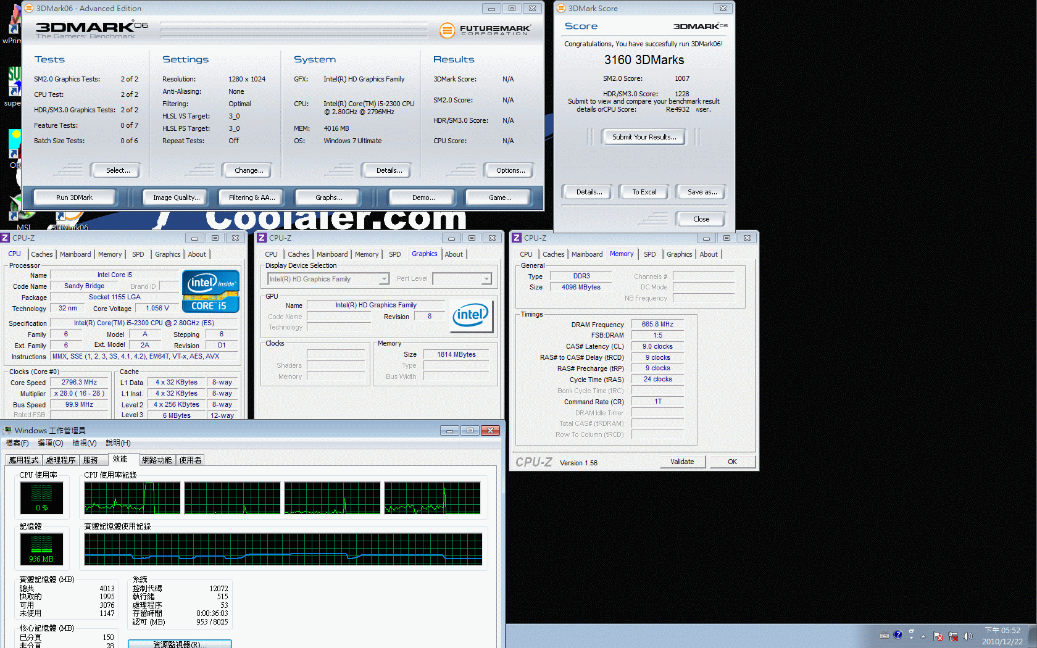
Task: Click Core Speed value 2796.3 MHz
Action: (79, 383)
